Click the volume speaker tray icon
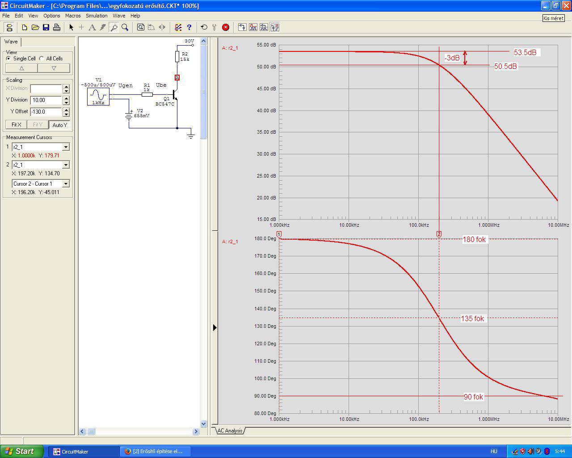Viewport: 572px width, 458px height. coord(530,451)
